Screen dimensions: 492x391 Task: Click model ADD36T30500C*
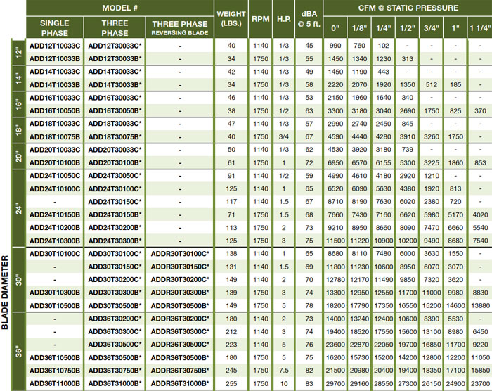(115, 345)
